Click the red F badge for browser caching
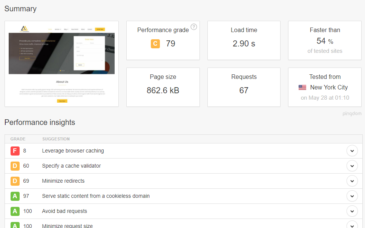 (x=15, y=151)
